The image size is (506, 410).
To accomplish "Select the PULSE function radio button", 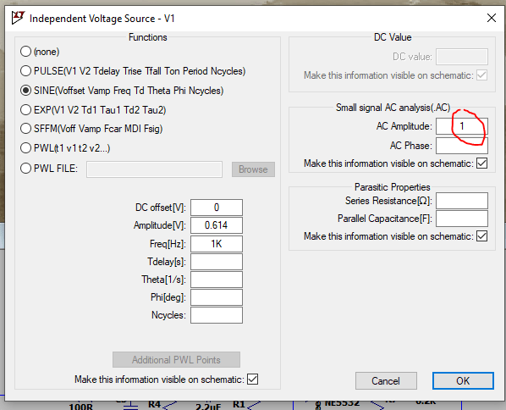I will 25,71.
